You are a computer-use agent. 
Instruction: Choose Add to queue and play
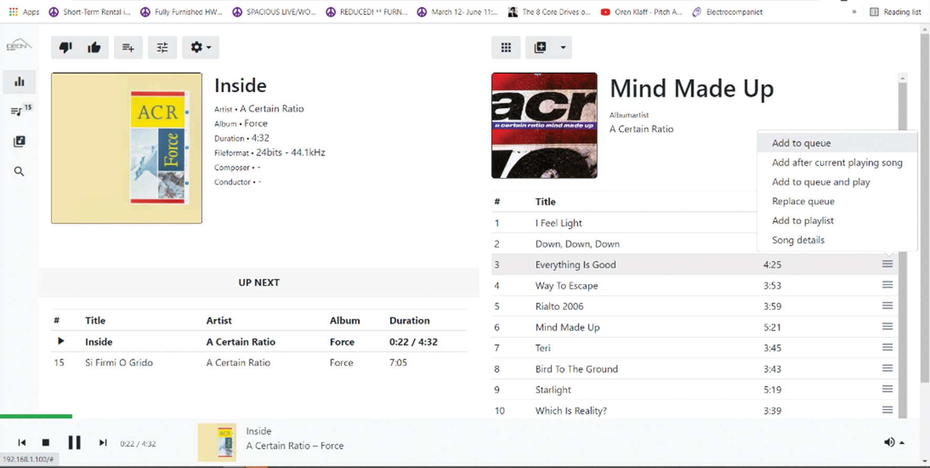837,182
